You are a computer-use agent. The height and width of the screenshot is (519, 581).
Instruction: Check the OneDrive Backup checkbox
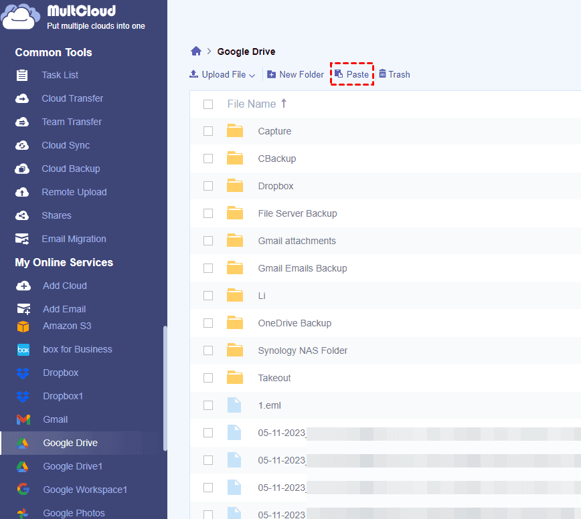pos(208,323)
